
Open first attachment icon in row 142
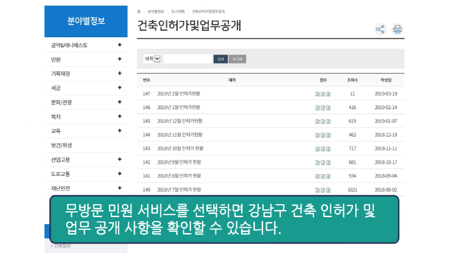click(x=318, y=162)
